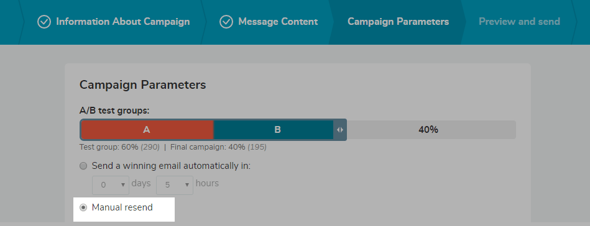Click the double-arrow handle on the A/B bar
The width and height of the screenshot is (590, 226).
coord(340,130)
